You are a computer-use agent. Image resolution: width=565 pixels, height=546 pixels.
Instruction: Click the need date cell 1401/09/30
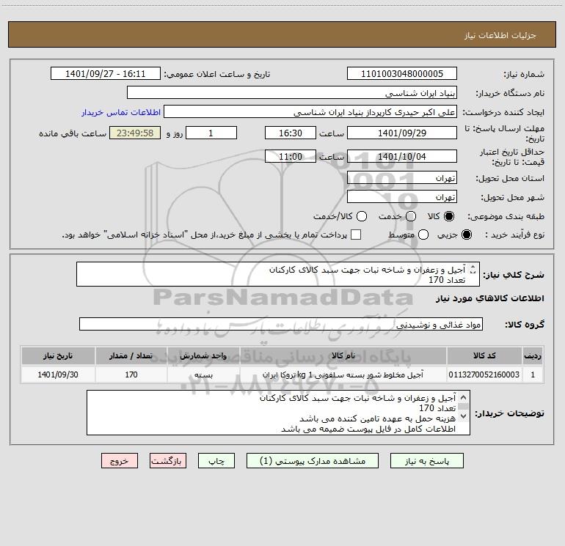(x=58, y=375)
